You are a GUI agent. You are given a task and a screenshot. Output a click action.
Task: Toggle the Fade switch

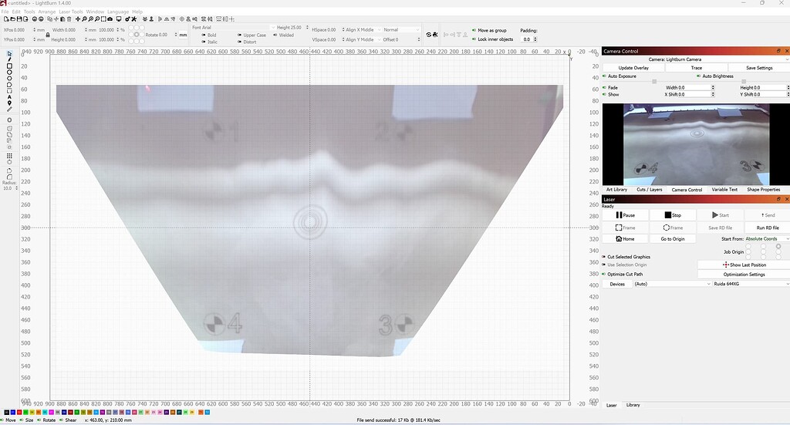(605, 88)
